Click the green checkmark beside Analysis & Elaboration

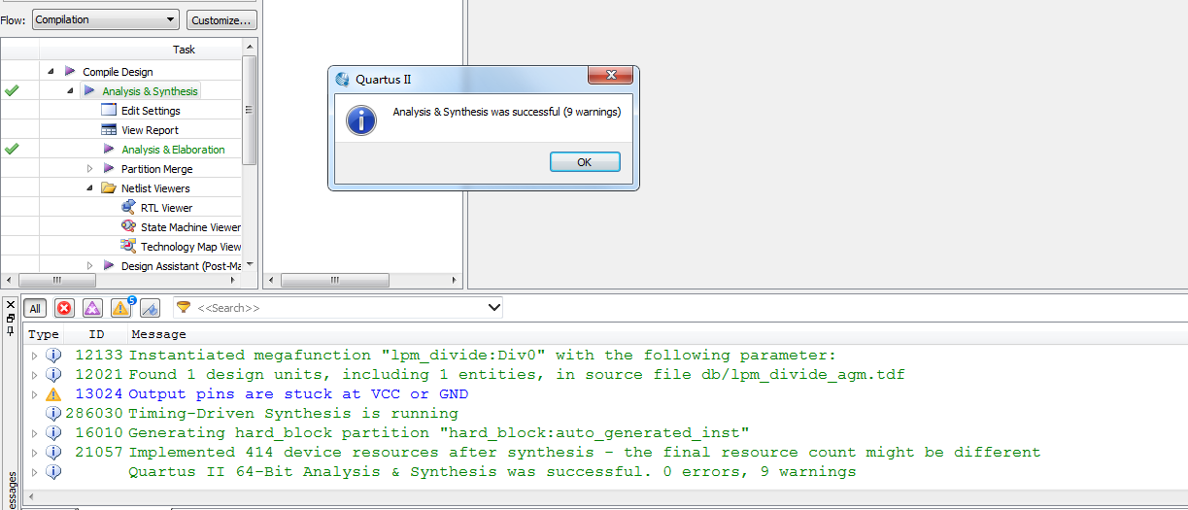12,150
